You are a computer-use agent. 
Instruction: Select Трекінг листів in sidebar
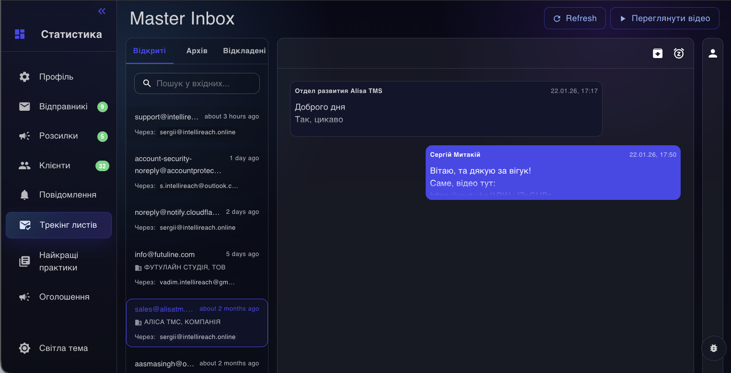[58, 225]
